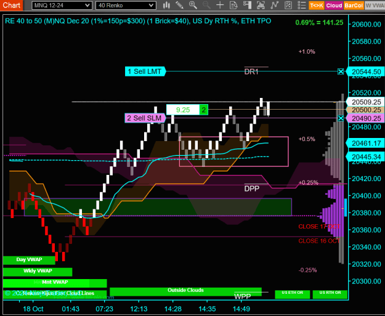Click the US RTH OR button
The height and width of the screenshot is (316, 385).
point(330,294)
